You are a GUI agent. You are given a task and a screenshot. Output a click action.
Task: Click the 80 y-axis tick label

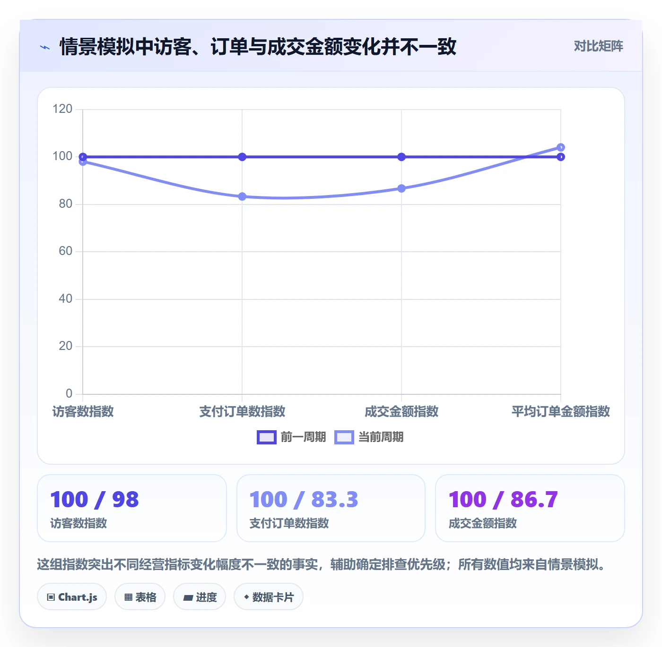click(x=65, y=204)
